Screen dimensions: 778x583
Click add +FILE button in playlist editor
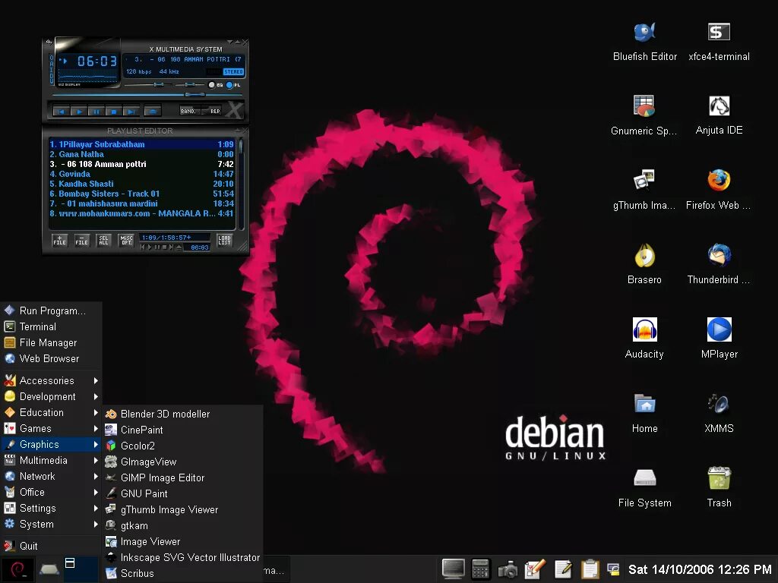point(59,241)
